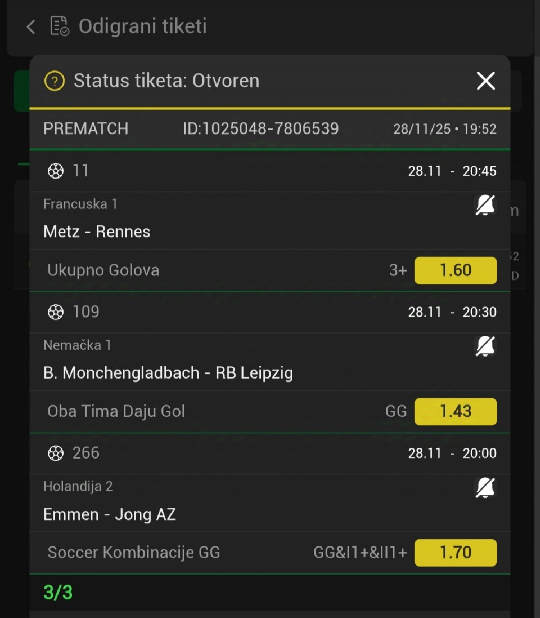Click the PREMATCH label
Image resolution: width=540 pixels, height=618 pixels.
click(x=85, y=129)
